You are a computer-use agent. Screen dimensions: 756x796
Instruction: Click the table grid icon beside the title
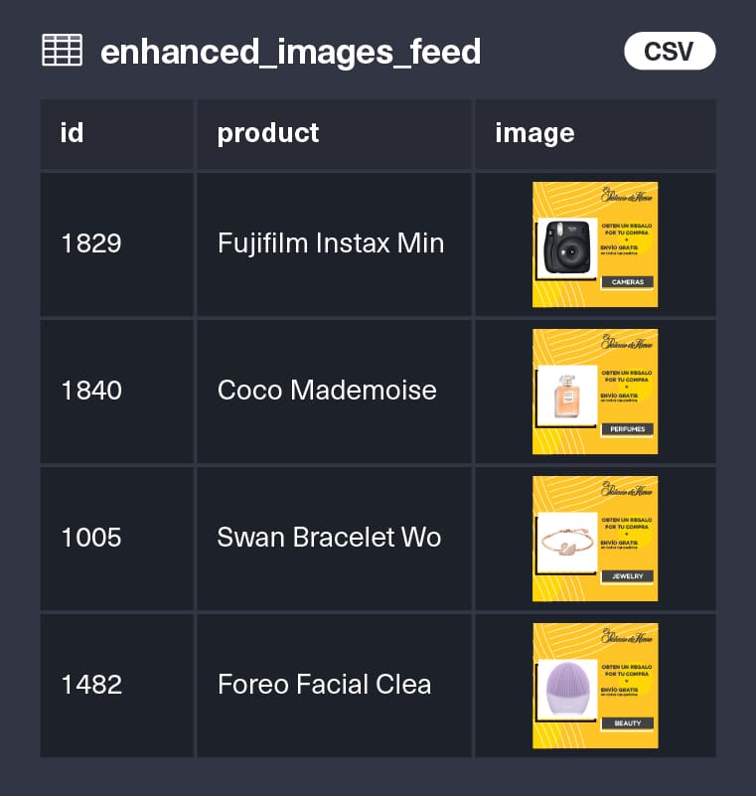62,51
